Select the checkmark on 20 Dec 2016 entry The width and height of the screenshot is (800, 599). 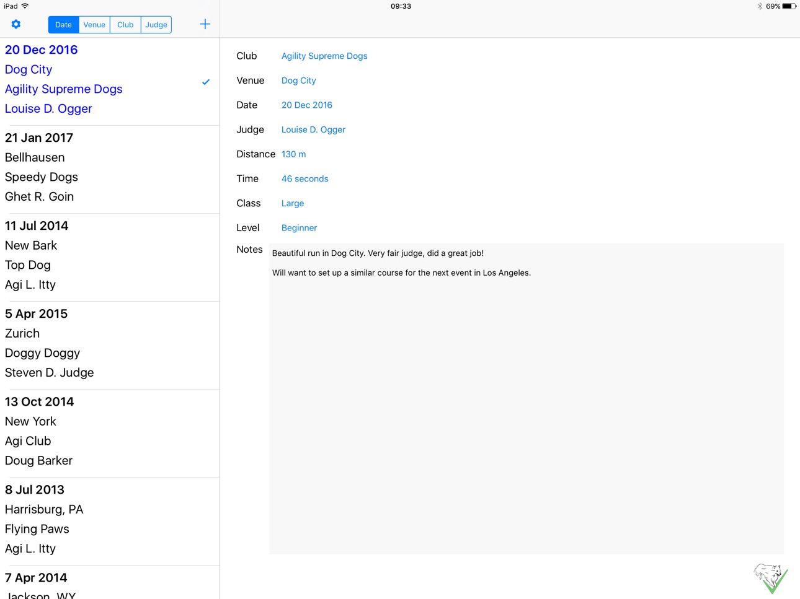pos(206,82)
